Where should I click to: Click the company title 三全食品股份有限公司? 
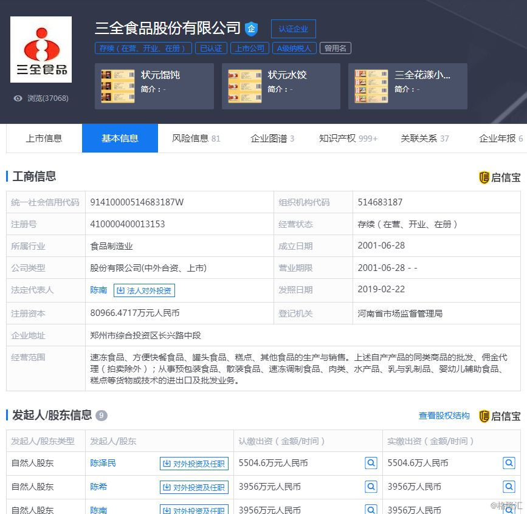[x=168, y=28]
